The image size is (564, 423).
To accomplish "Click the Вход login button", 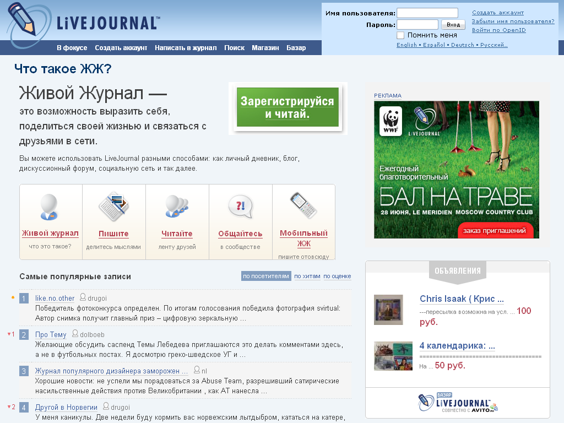I will pos(453,24).
